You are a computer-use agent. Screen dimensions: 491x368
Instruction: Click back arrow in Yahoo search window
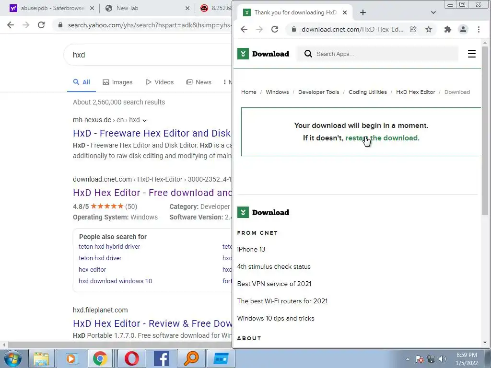click(x=11, y=25)
